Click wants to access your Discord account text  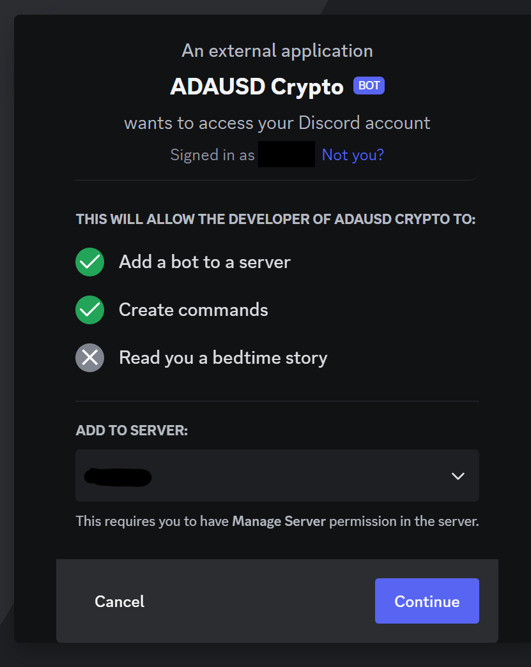(x=277, y=123)
